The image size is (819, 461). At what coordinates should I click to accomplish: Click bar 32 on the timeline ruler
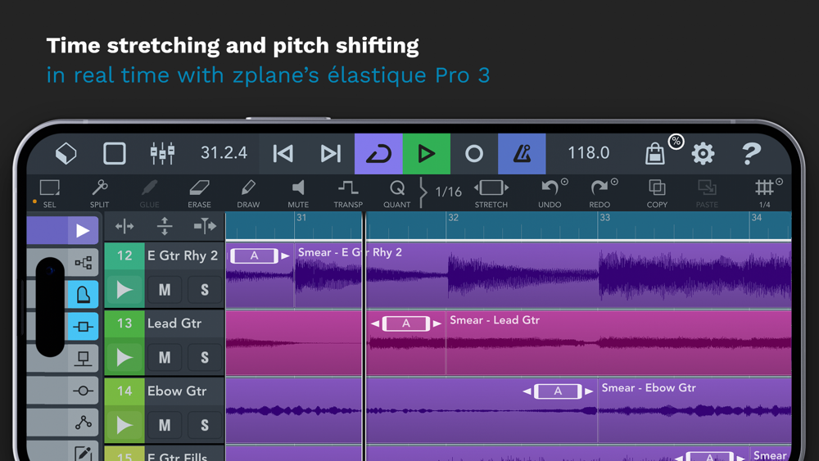click(453, 218)
